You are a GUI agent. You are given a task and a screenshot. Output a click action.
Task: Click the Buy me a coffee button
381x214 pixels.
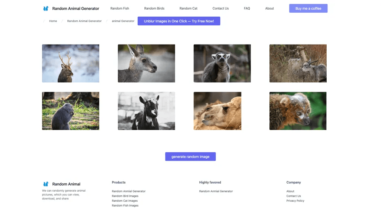coord(308,8)
